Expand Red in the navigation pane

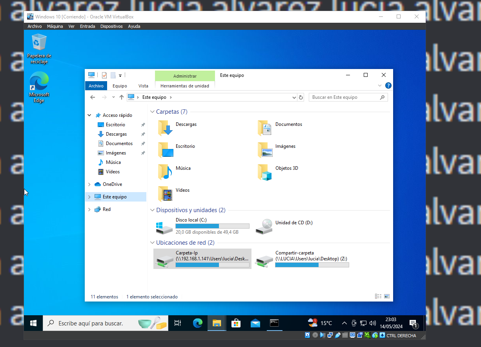pyautogui.click(x=89, y=209)
